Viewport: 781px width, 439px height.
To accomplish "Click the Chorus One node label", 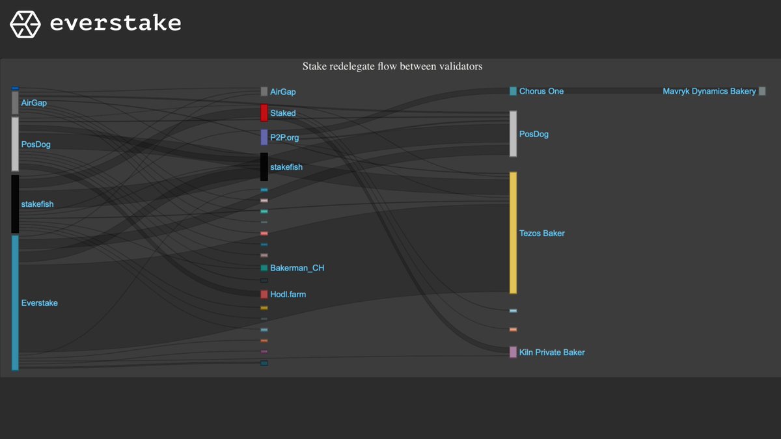I will tap(541, 91).
